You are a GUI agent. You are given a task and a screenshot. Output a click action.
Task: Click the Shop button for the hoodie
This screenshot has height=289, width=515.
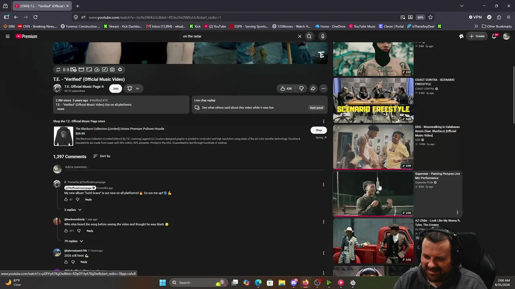pyautogui.click(x=319, y=130)
